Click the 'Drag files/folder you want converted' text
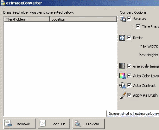159x130 pixels. [39, 12]
